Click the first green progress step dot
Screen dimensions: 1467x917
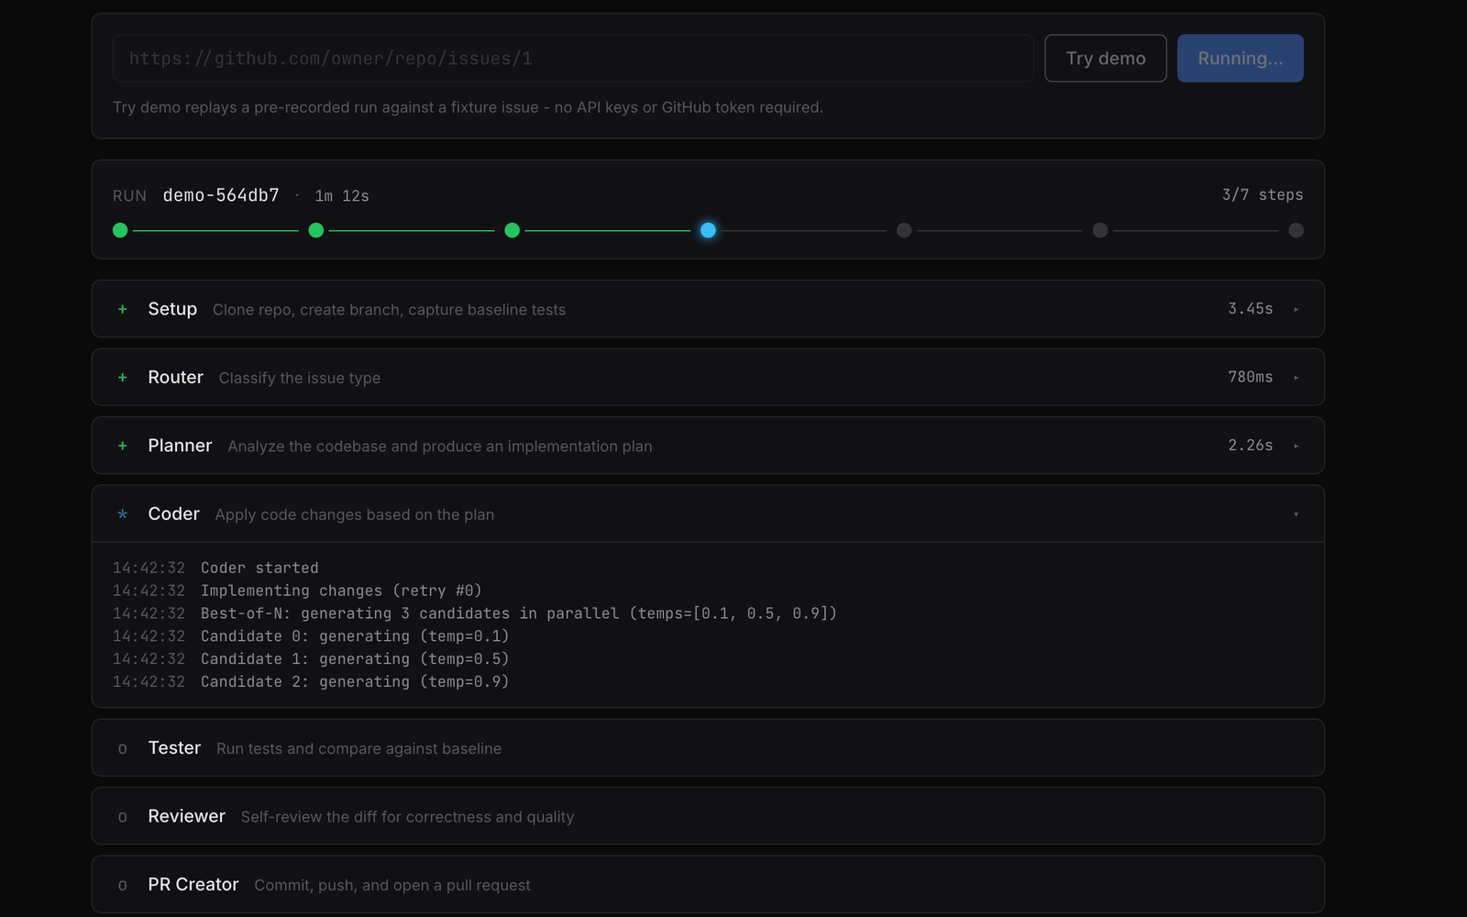coord(120,230)
